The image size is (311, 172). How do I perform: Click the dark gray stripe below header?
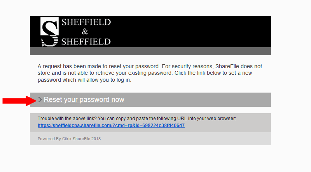[x=150, y=51]
